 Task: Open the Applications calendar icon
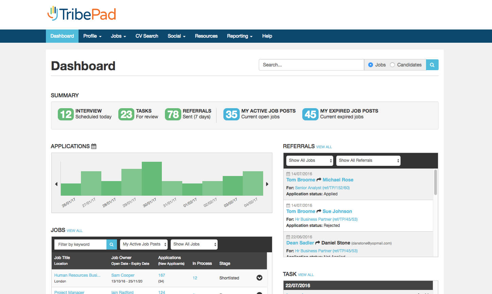click(94, 146)
